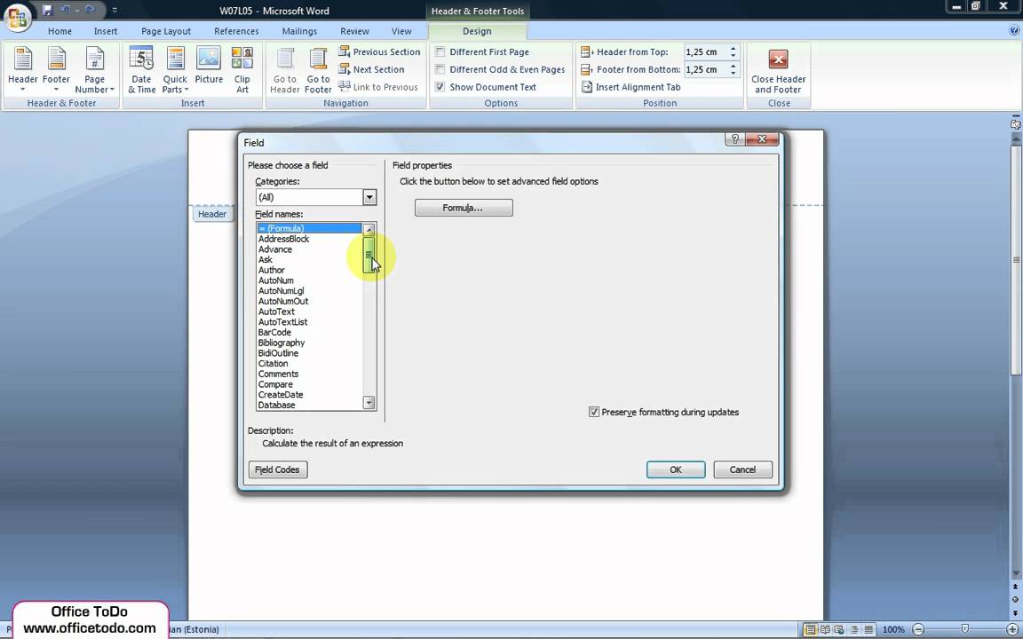Toggle Different Odd & Even Pages
1023x639 pixels.
(440, 69)
